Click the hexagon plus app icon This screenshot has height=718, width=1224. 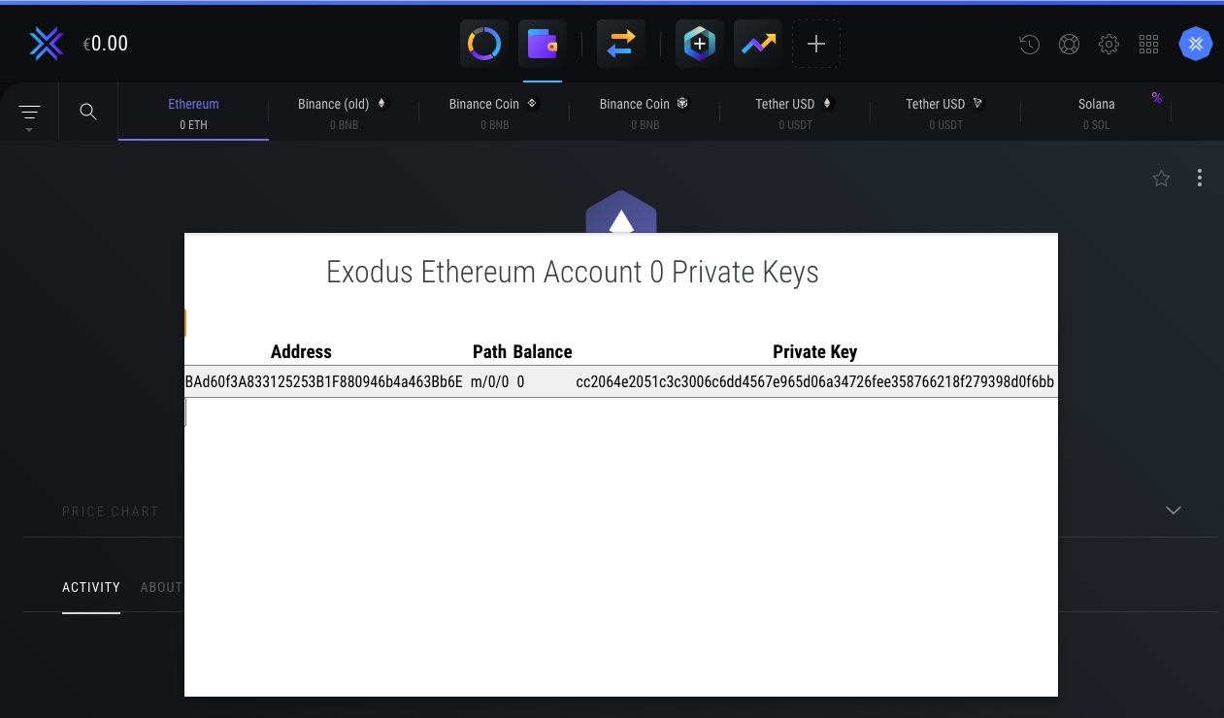[x=699, y=44]
